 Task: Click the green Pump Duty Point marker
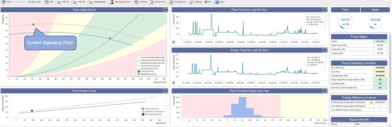[33, 25]
